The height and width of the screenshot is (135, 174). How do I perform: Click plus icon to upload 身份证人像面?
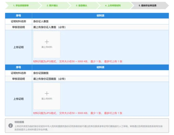pyautogui.click(x=47, y=42)
